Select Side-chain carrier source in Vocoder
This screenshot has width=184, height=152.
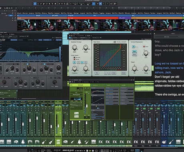tap(77, 58)
